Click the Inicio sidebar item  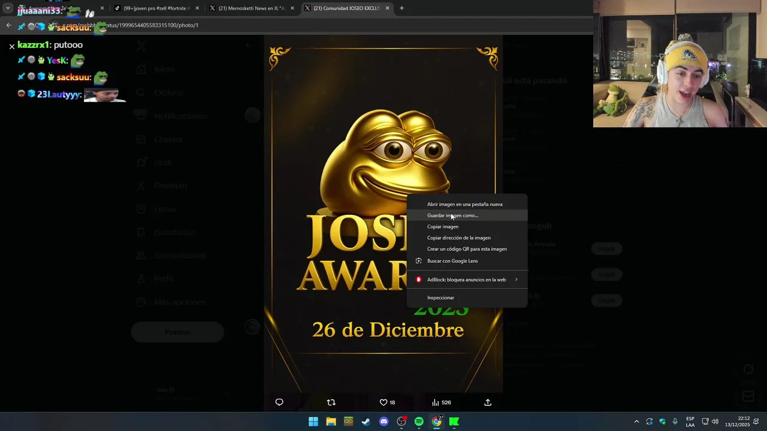(x=156, y=69)
